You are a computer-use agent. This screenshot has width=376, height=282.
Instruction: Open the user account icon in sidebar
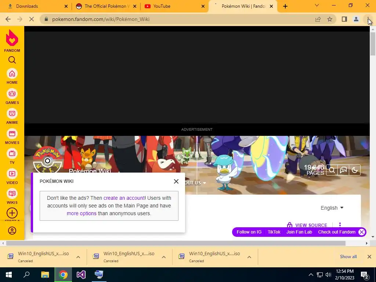click(x=12, y=231)
